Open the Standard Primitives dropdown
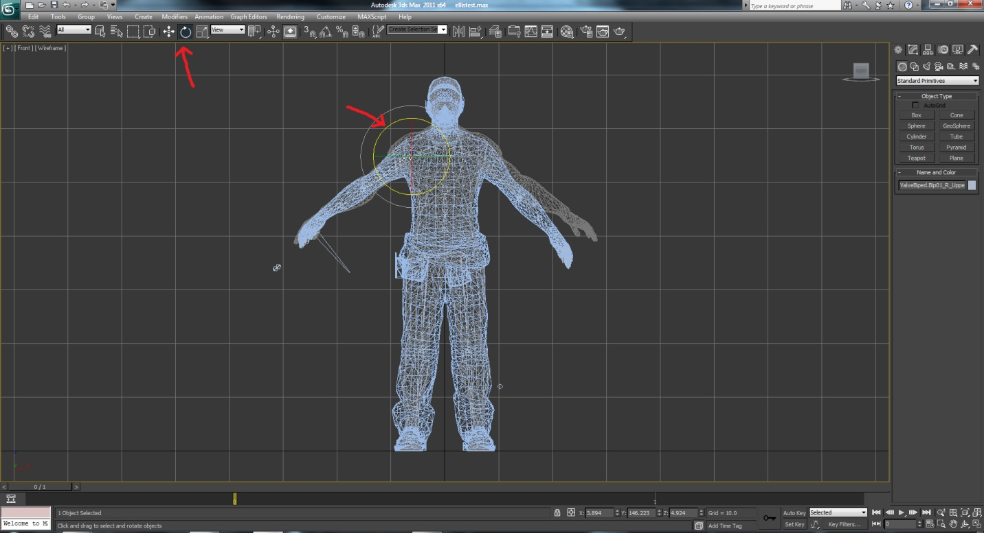This screenshot has width=984, height=533. (x=937, y=81)
